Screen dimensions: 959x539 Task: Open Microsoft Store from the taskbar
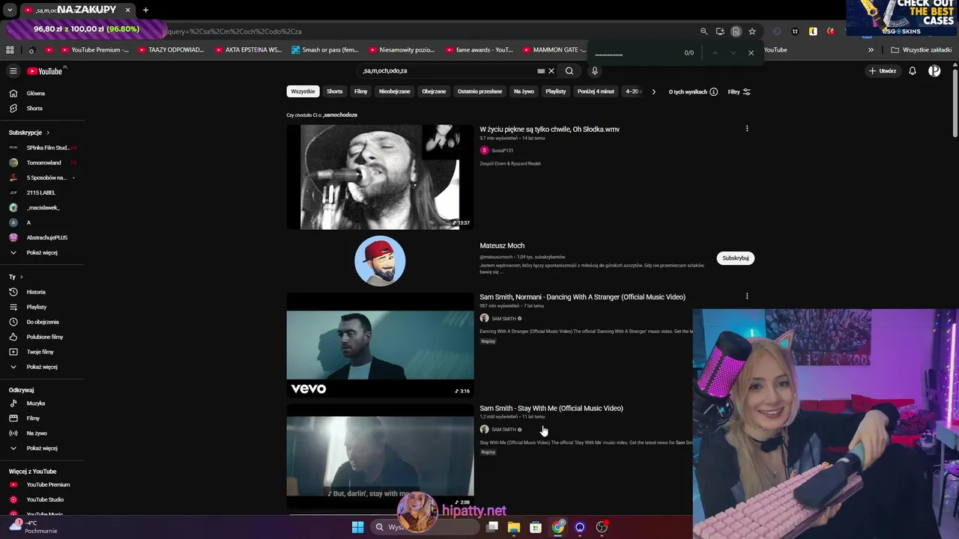[536, 527]
